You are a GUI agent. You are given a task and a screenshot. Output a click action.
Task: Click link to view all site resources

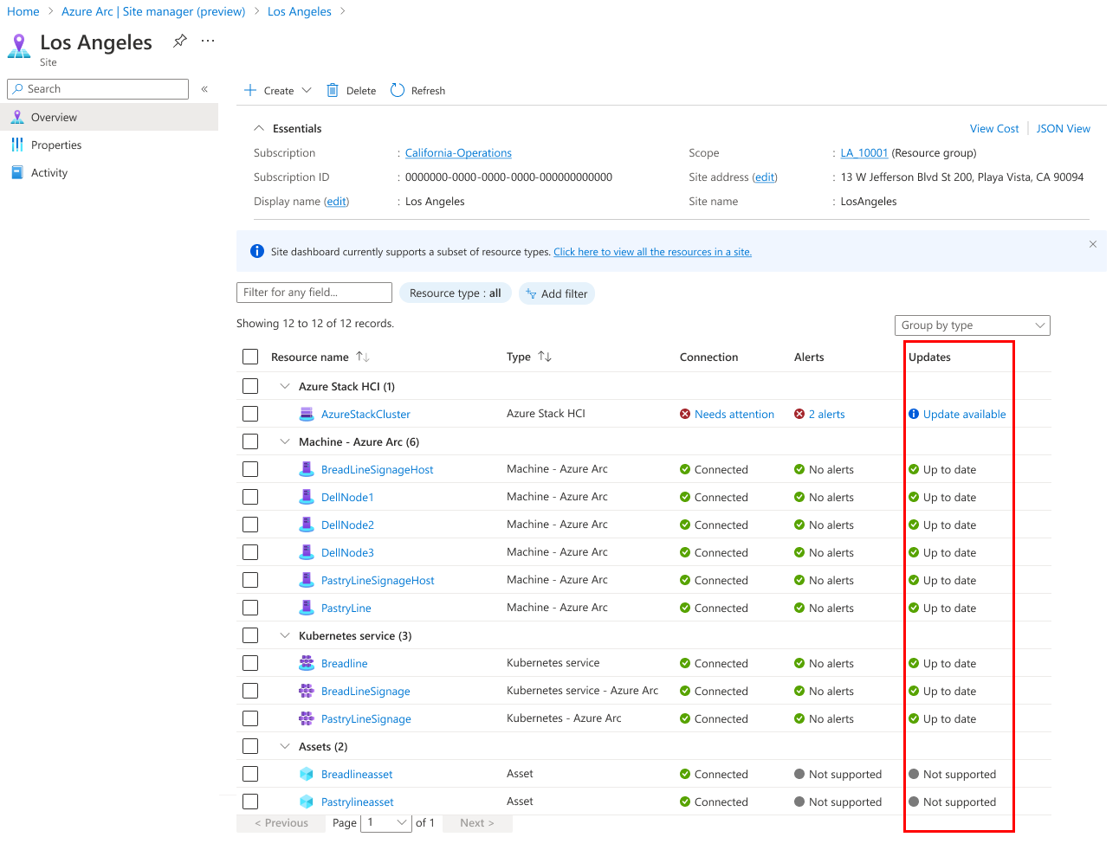[653, 252]
